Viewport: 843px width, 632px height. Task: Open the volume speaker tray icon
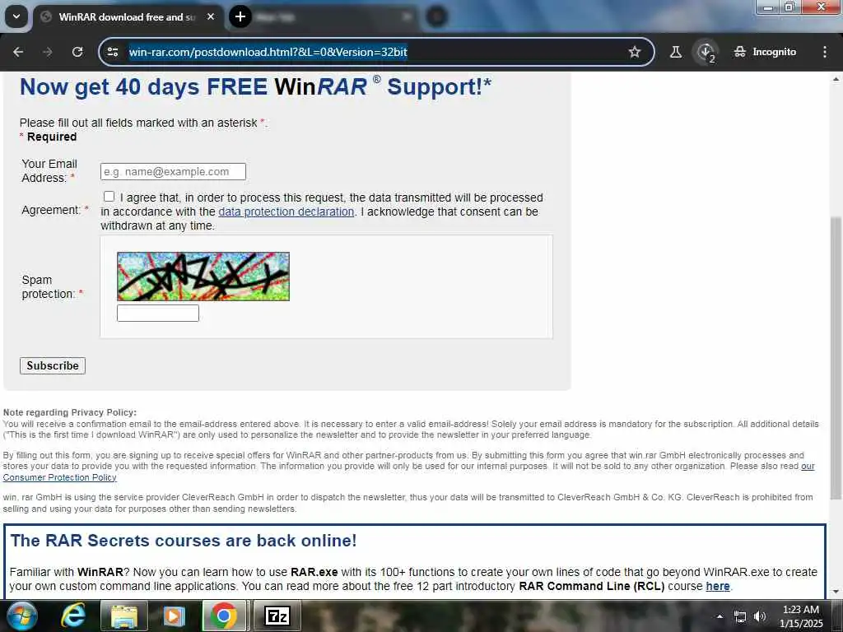[x=760, y=616]
